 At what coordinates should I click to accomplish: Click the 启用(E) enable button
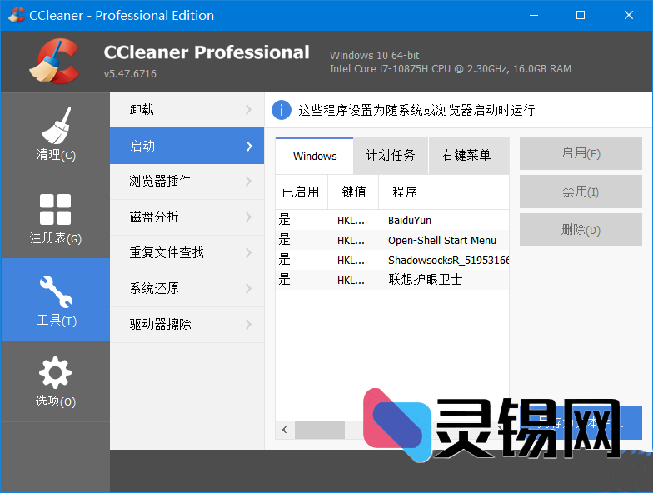581,153
